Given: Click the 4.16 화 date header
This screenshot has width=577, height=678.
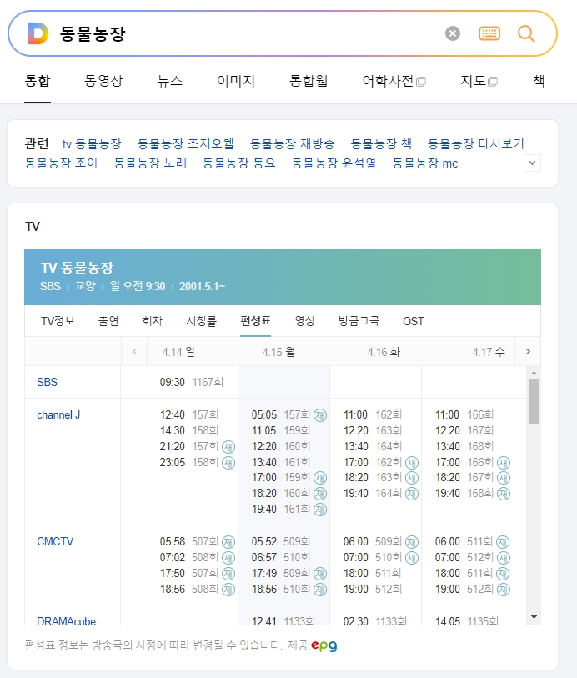Looking at the screenshot, I should coord(384,352).
